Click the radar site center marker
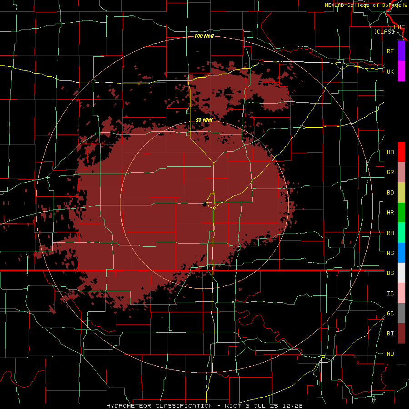The height and width of the screenshot is (409, 409). [204, 204]
